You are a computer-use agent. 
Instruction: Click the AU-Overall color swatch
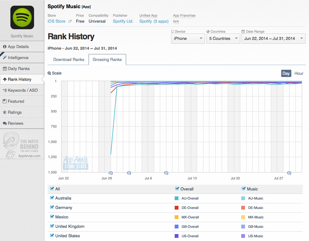tap(177, 198)
